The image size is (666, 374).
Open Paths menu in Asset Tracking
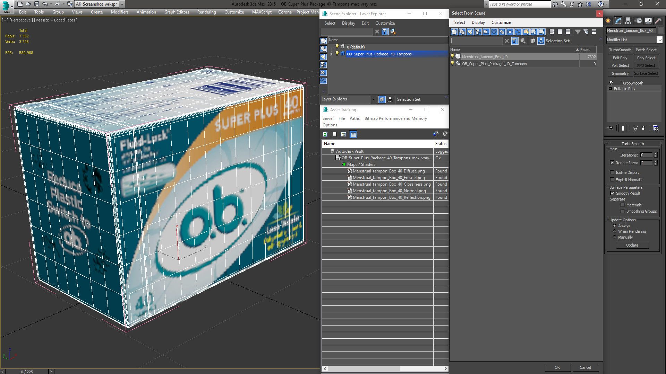coord(355,118)
